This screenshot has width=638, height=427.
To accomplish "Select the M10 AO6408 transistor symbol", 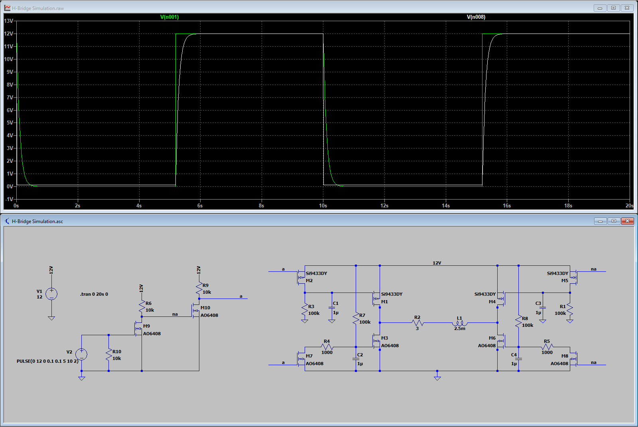I will (196, 310).
